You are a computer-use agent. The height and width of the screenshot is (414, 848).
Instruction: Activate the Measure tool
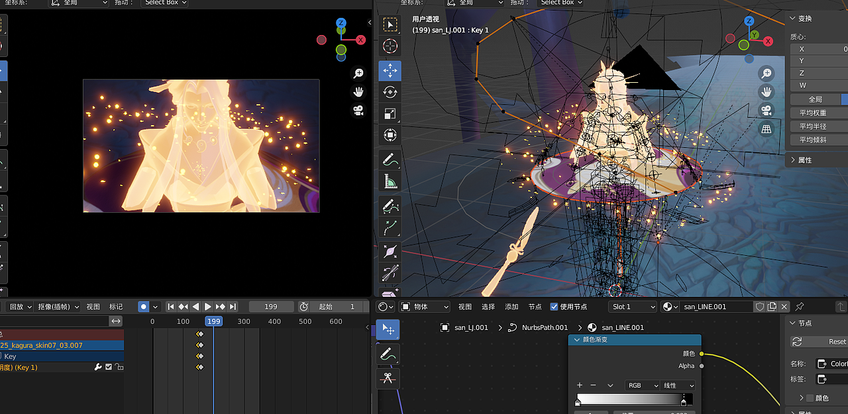point(390,181)
